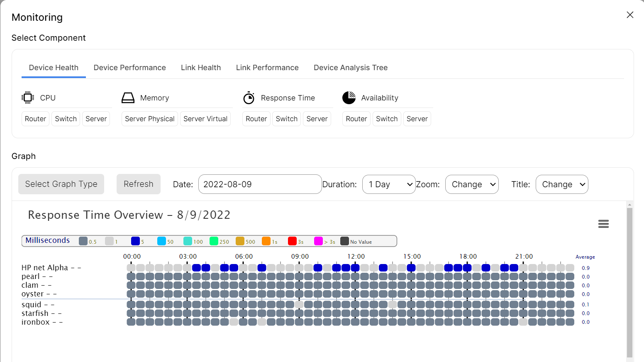Select Router under Response Time
The width and height of the screenshot is (644, 362).
(x=256, y=119)
